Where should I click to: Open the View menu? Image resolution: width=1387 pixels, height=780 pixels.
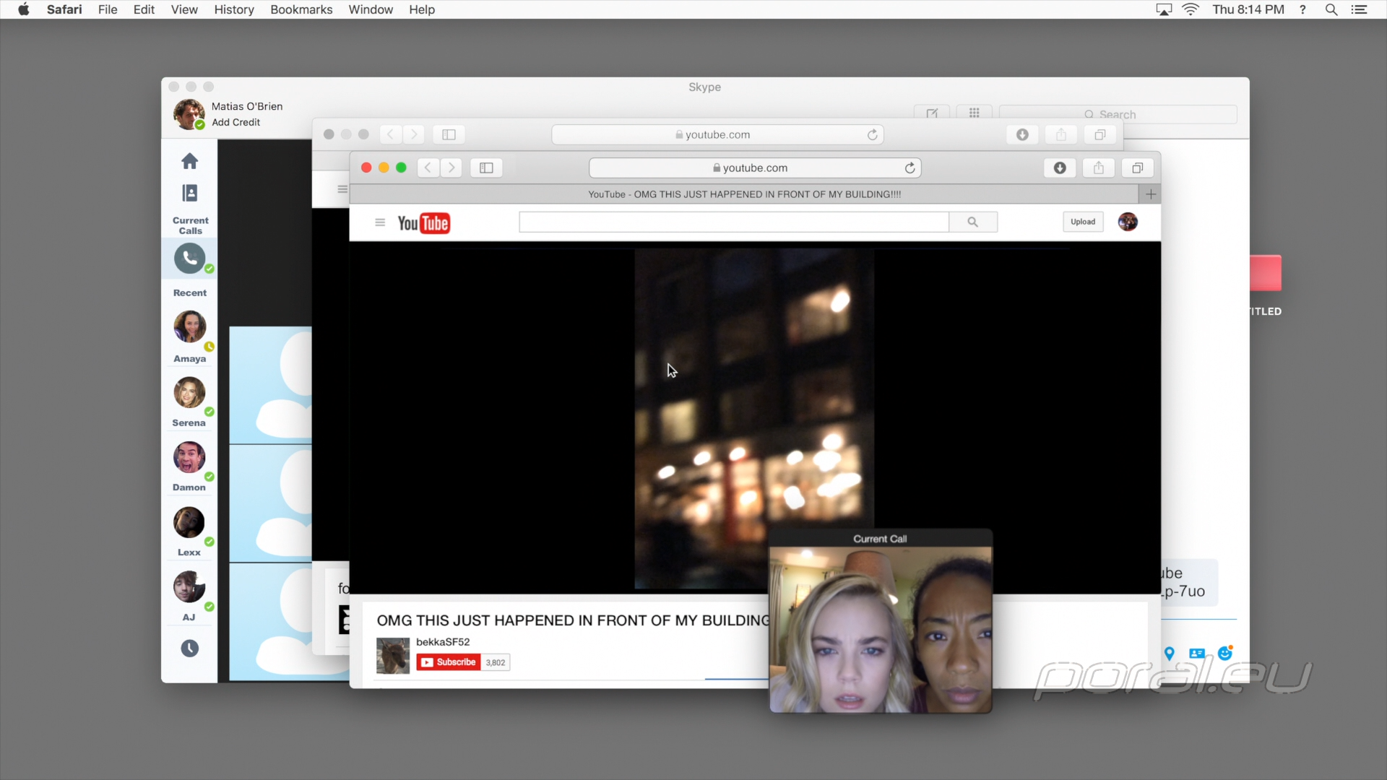184,9
